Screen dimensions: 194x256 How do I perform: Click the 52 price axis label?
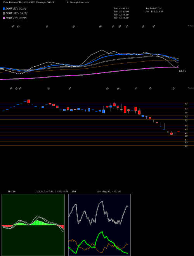coord(186,121)
